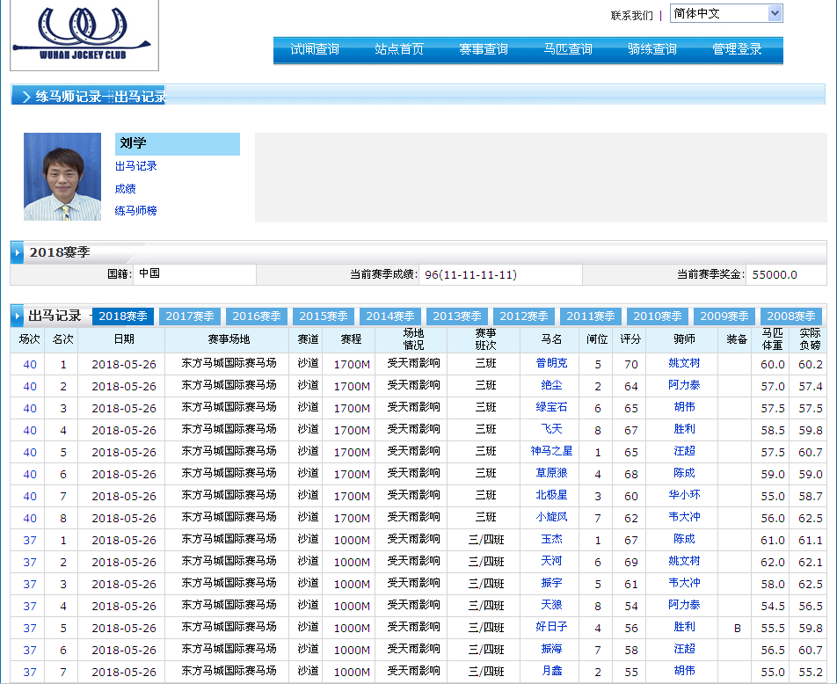This screenshot has height=684, width=837.
Task: Switch to the 2017赛季 tab
Action: [x=190, y=317]
